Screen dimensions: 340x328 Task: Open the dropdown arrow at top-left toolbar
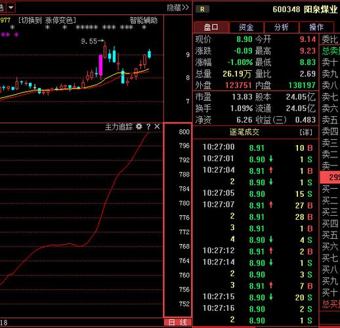[x=11, y=8]
